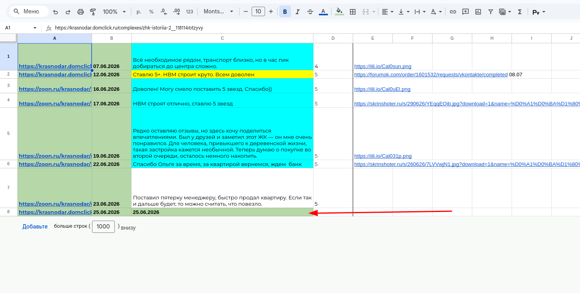Select column D header

(333, 38)
